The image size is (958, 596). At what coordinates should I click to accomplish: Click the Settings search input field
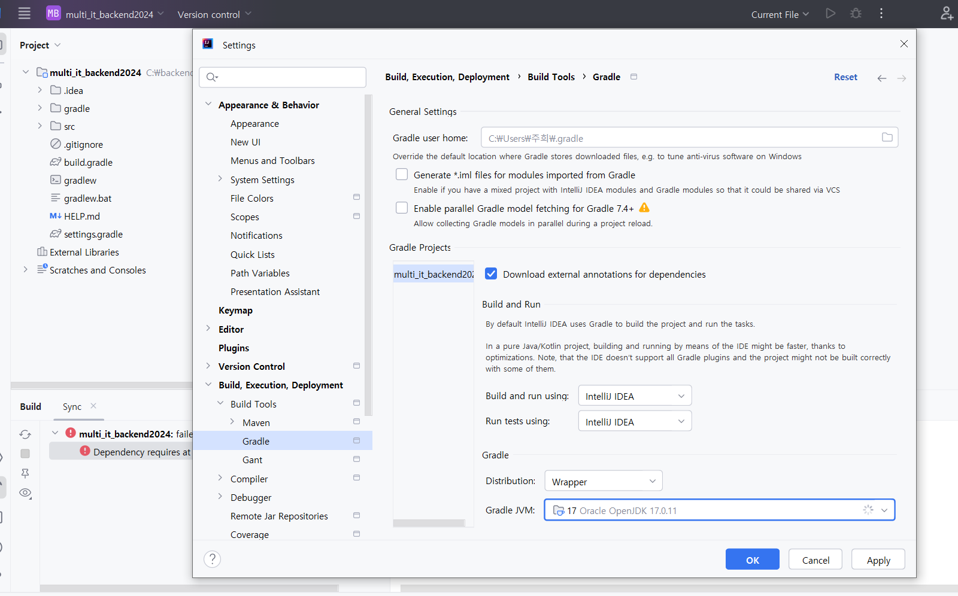point(283,77)
